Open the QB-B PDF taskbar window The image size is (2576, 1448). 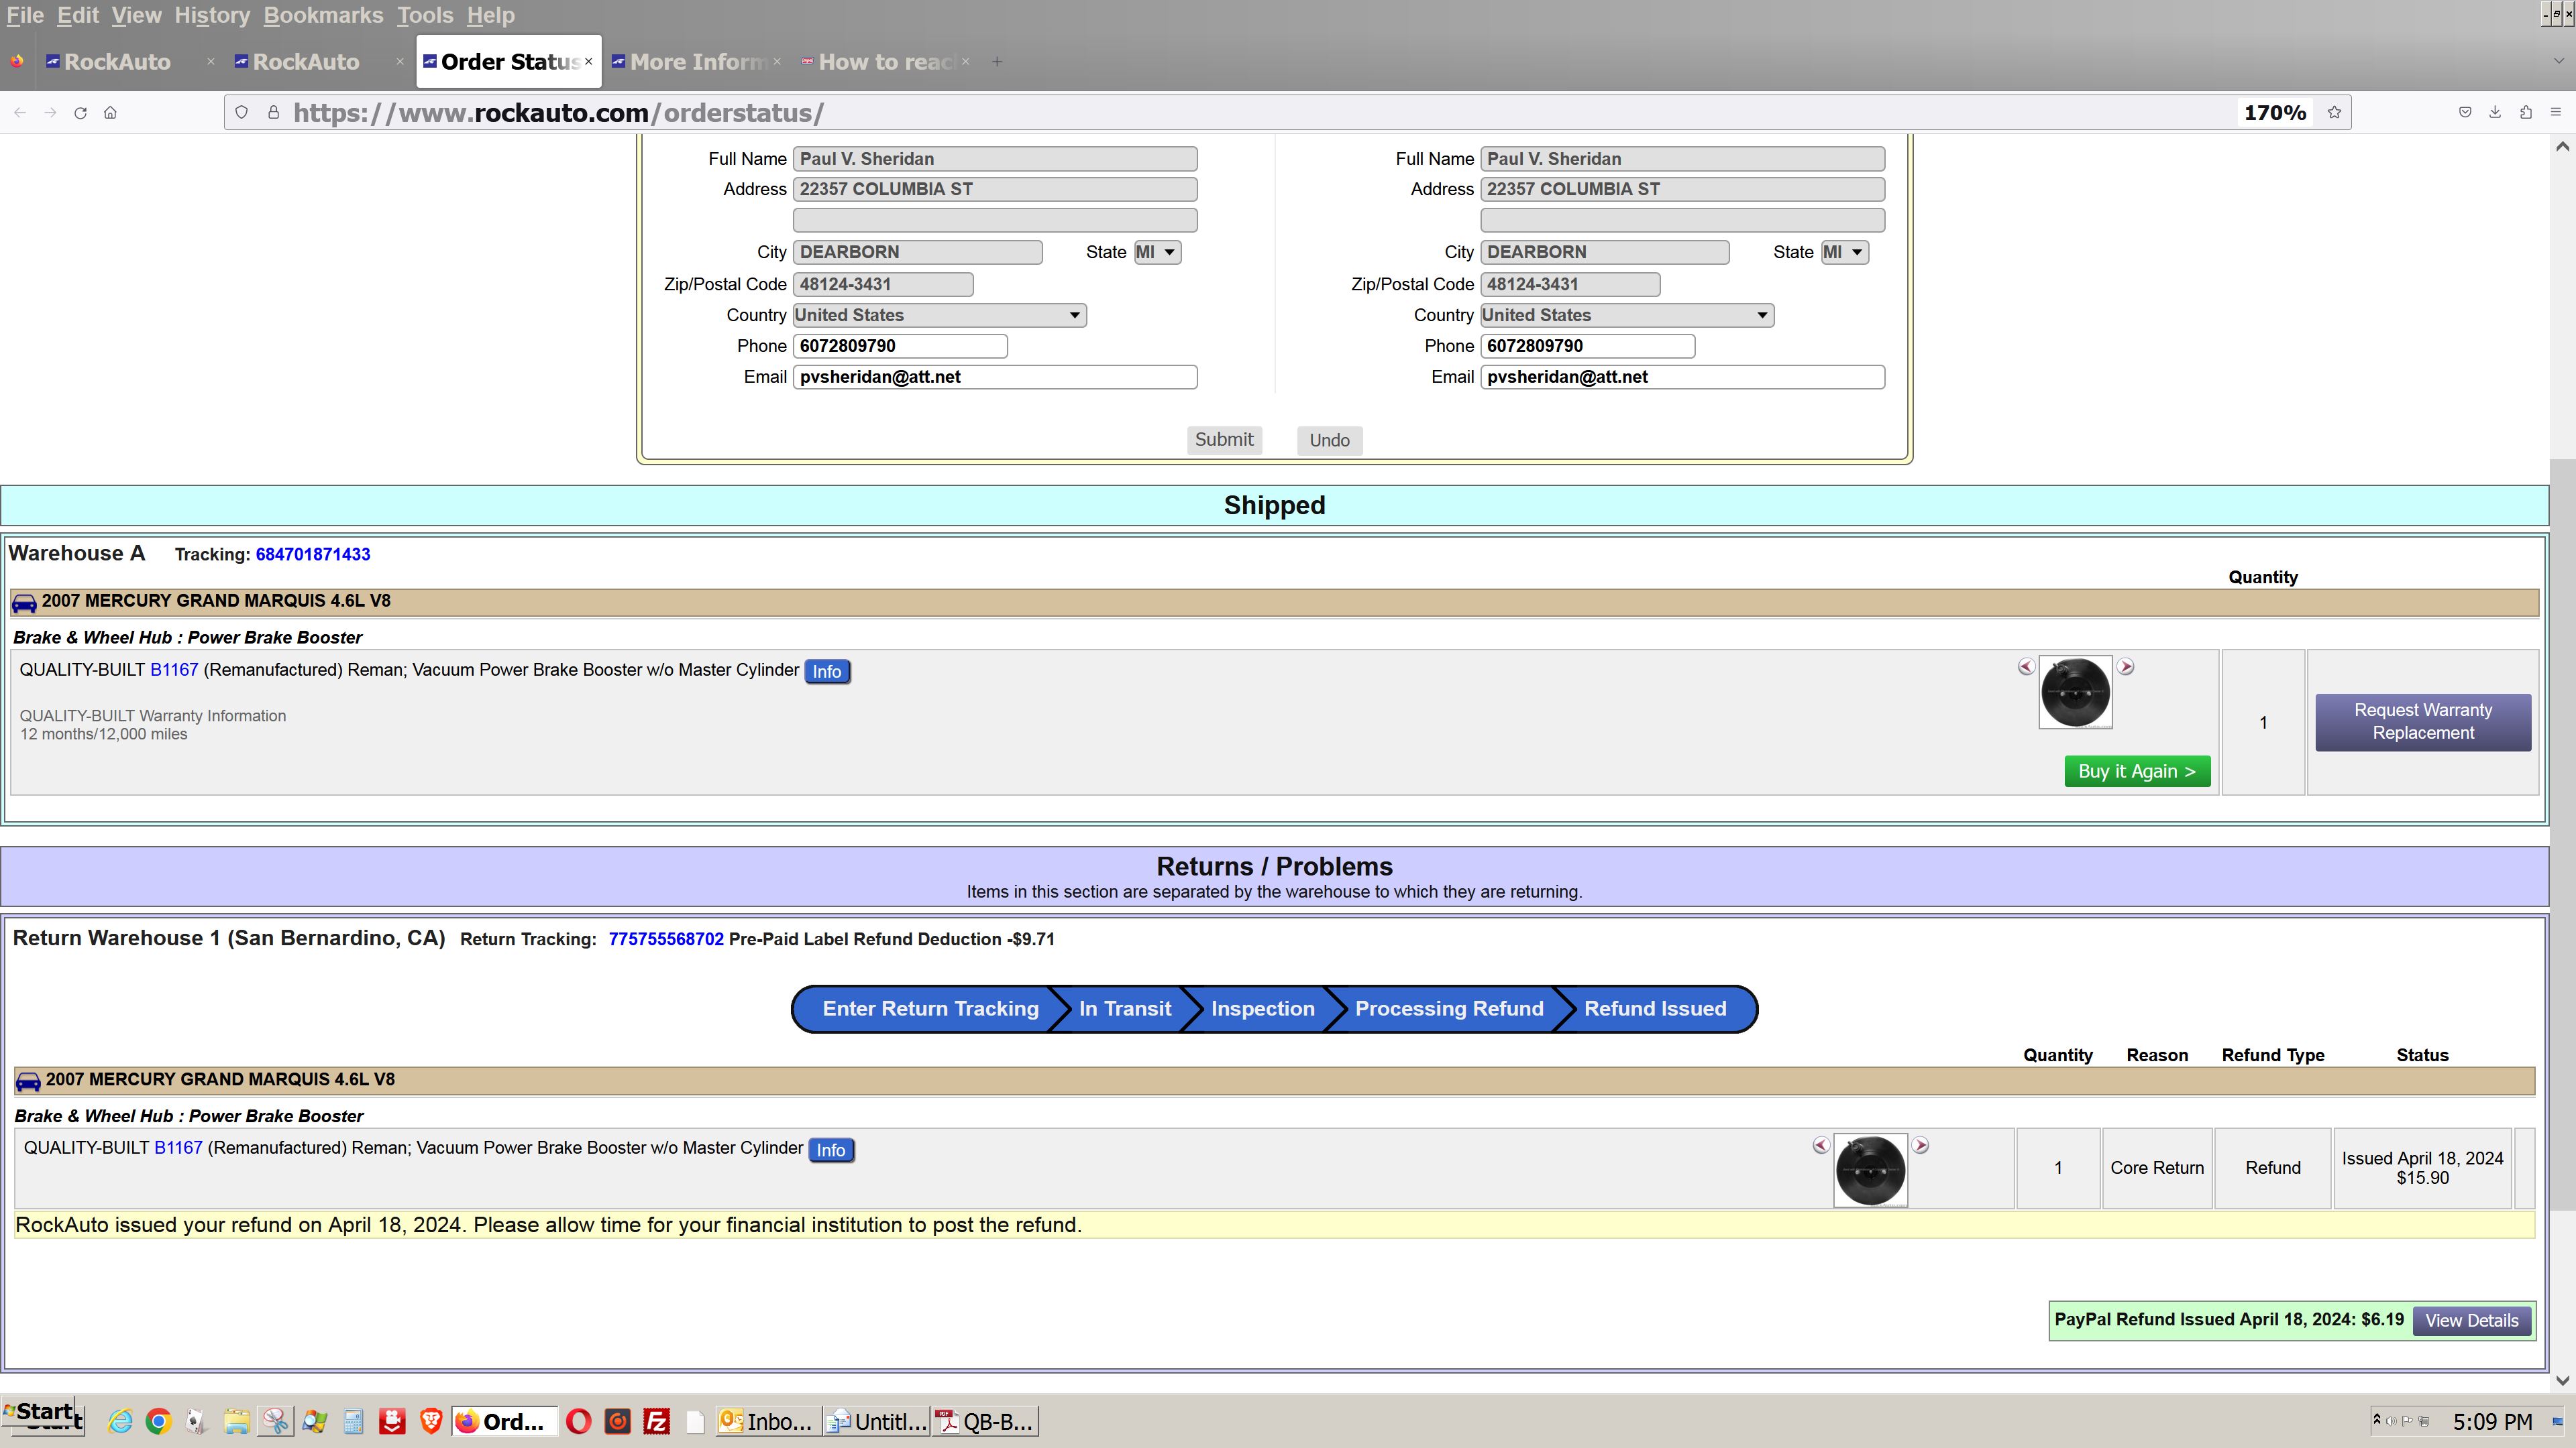[985, 1421]
